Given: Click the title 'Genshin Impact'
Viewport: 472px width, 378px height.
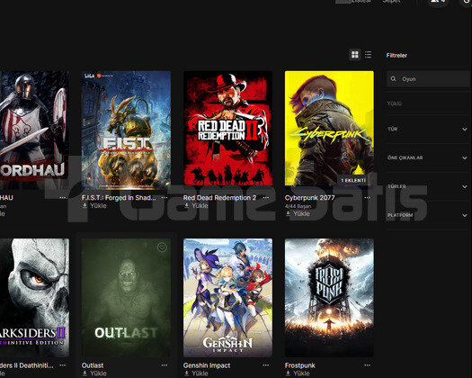Looking at the screenshot, I should tap(207, 365).
